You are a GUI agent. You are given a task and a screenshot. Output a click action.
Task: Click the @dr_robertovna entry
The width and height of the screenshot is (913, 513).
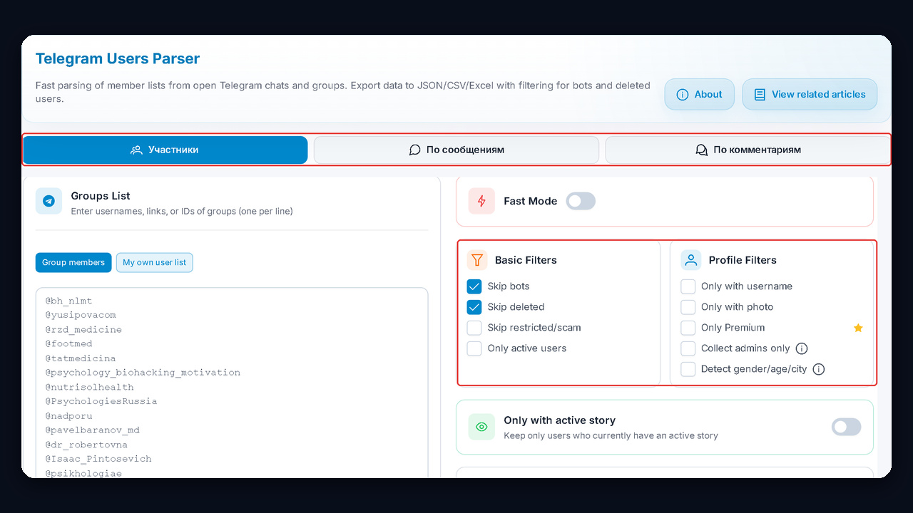tap(86, 445)
